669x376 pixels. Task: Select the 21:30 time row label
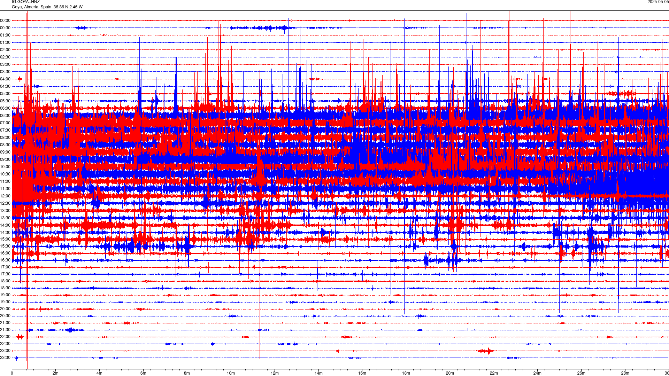5,330
